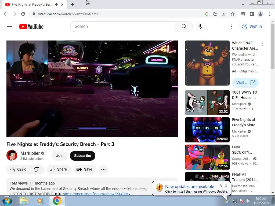Click the search magnifier button

[184, 27]
